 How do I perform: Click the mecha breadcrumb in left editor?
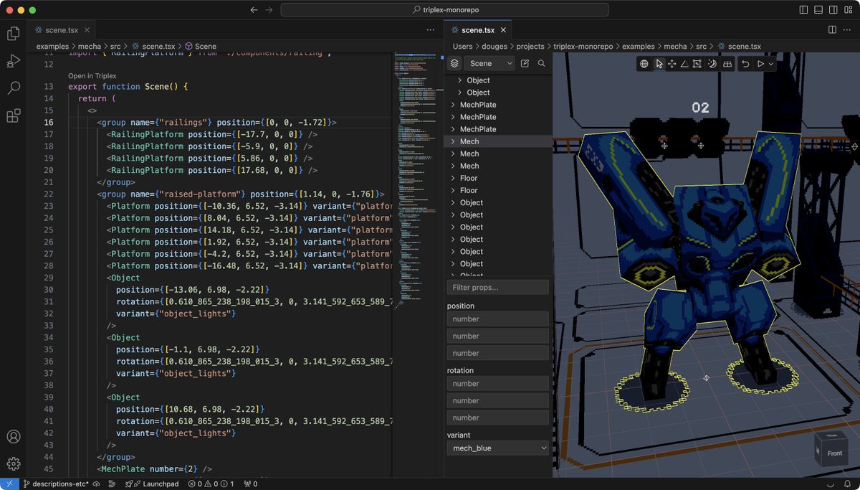(90, 46)
